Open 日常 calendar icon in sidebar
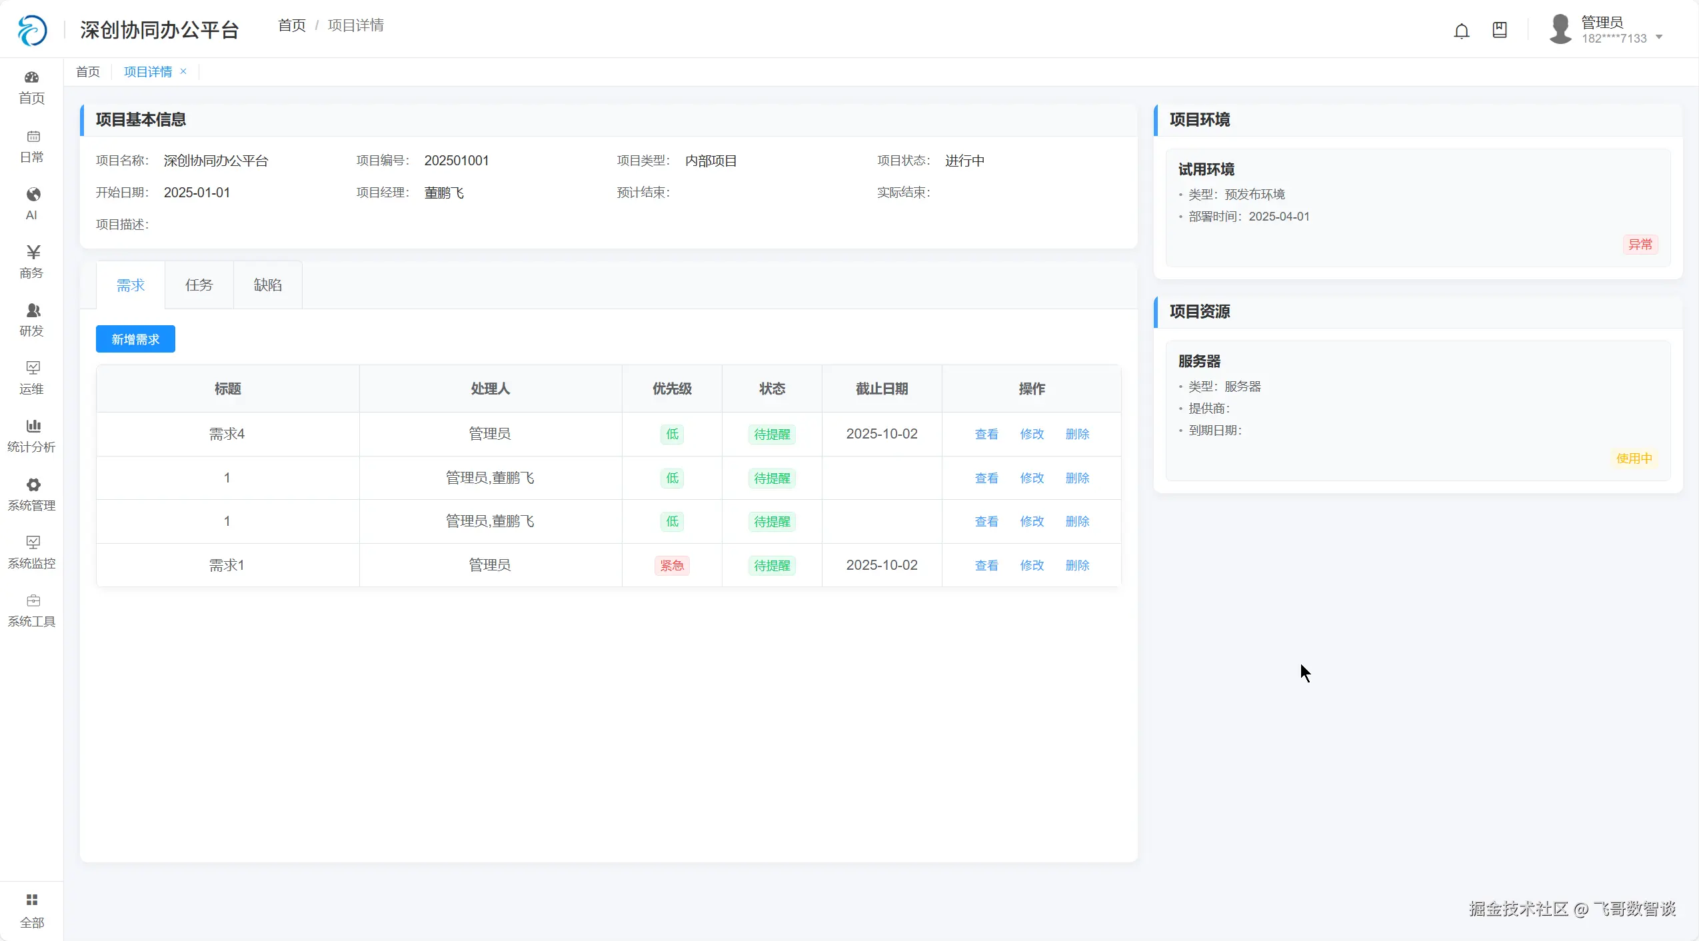Screen dimensions: 1699x941 [33, 137]
